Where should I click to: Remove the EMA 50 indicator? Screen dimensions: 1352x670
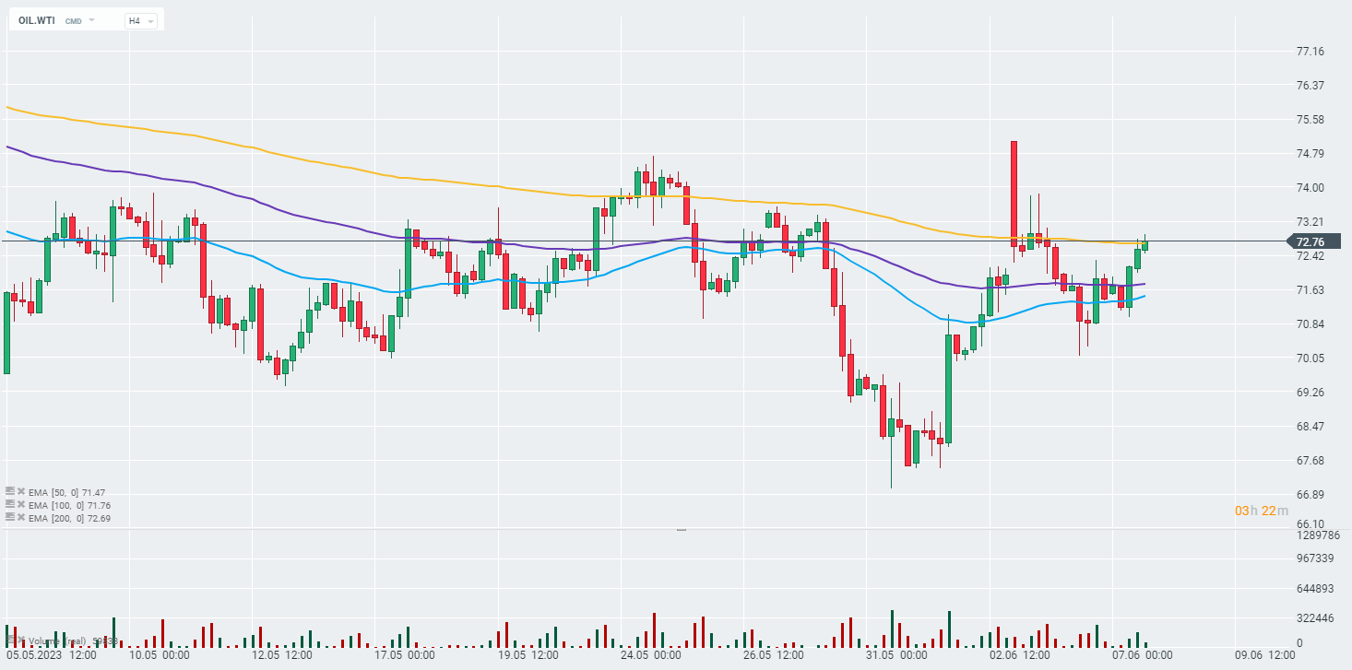click(20, 492)
